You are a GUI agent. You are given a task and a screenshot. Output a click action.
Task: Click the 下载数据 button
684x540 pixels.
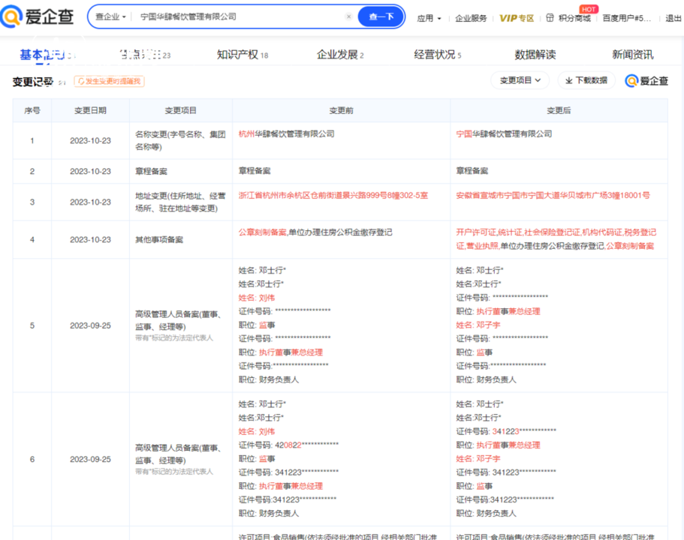(x=586, y=80)
